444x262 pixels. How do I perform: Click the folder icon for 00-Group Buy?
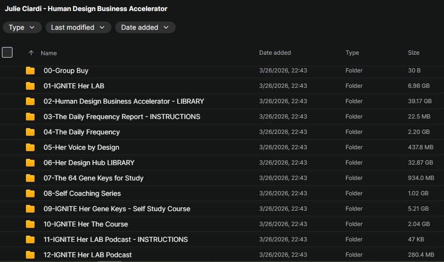click(x=30, y=71)
